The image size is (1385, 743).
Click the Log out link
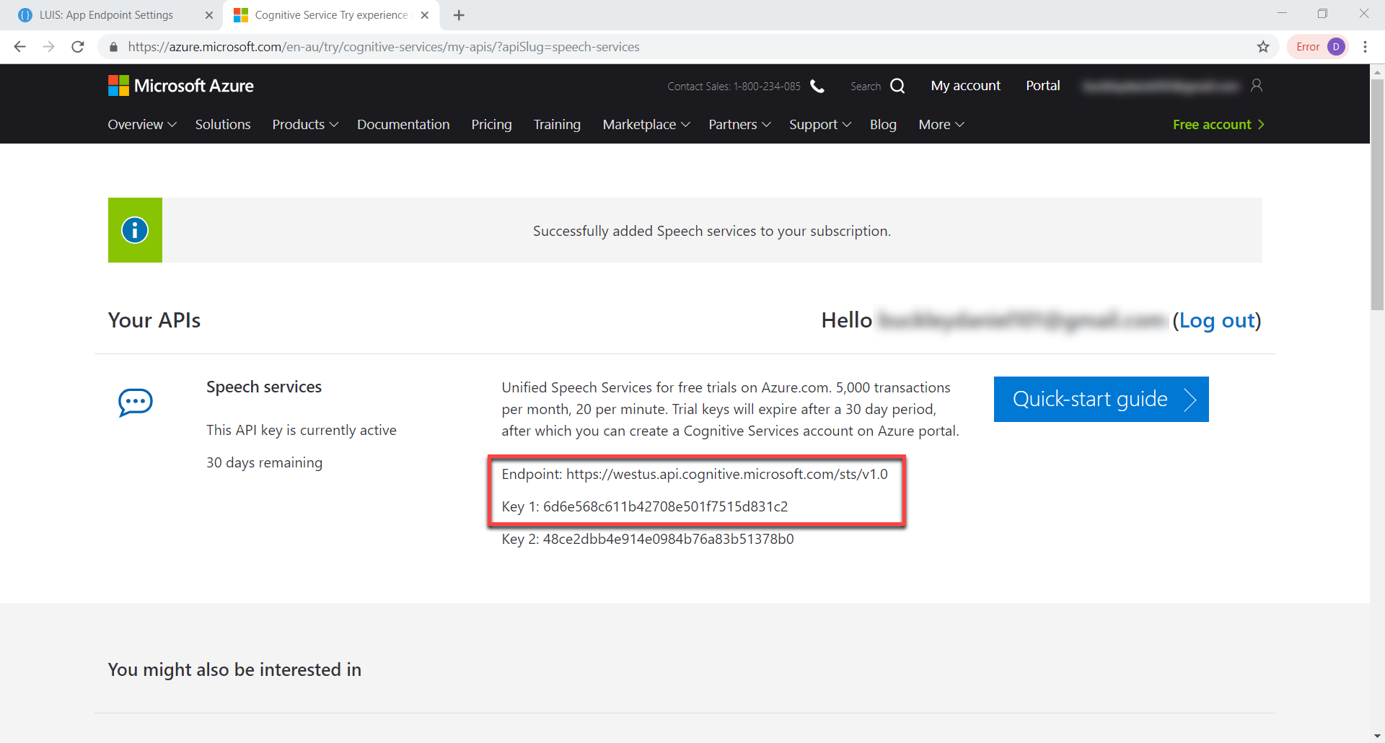(x=1217, y=320)
